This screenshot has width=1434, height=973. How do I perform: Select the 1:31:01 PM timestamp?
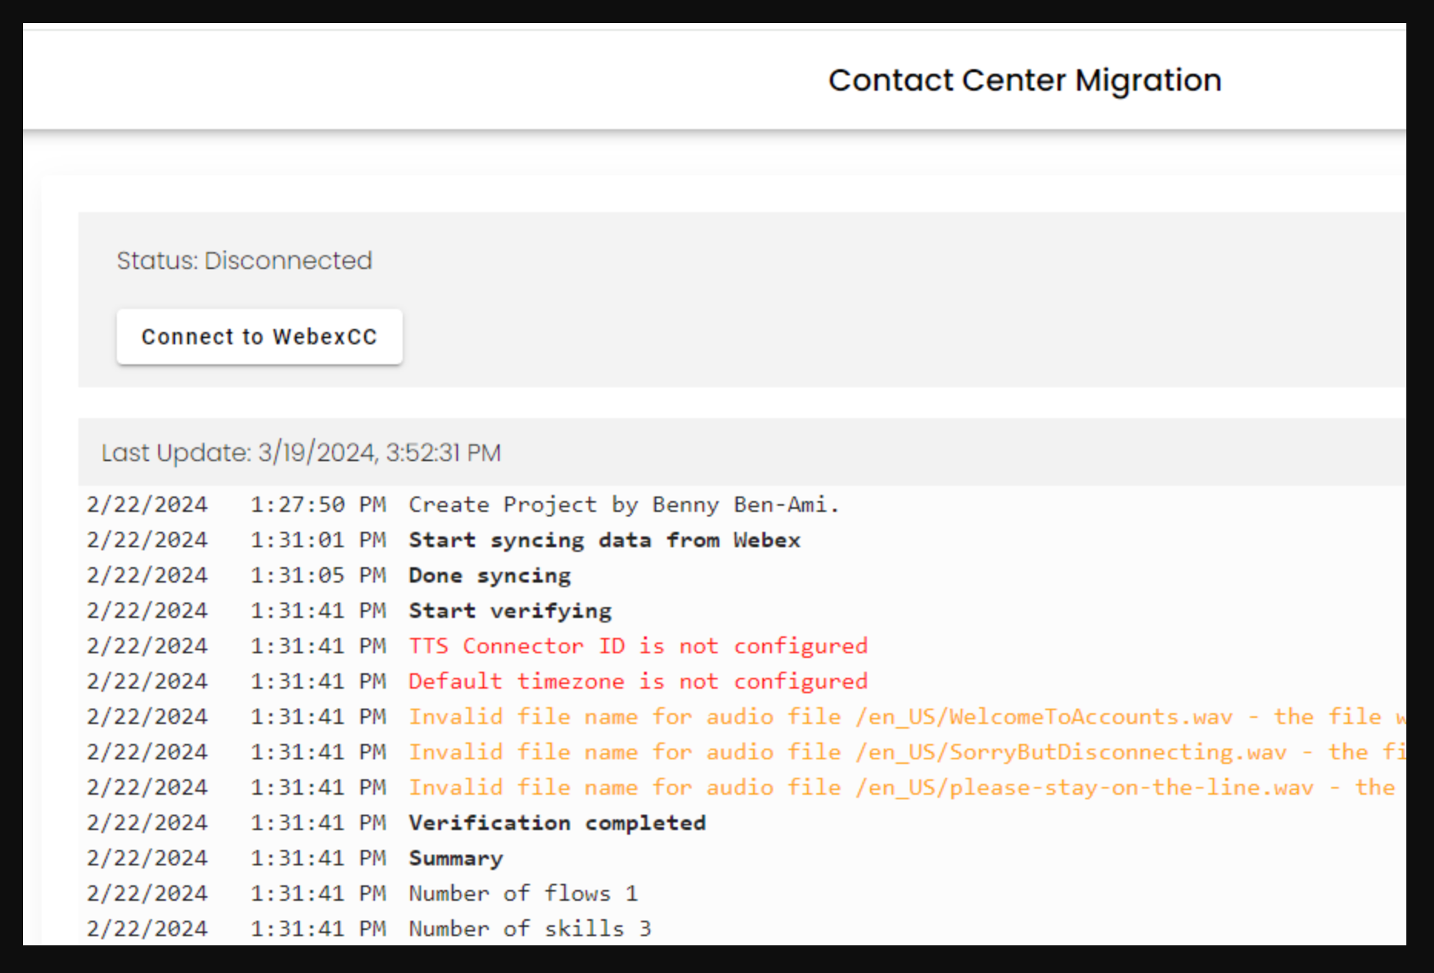(x=318, y=540)
